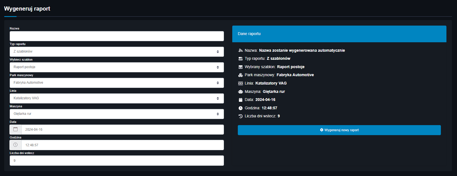Click the clock icon in Godzina summary row
The height and width of the screenshot is (176, 457).
[241, 108]
